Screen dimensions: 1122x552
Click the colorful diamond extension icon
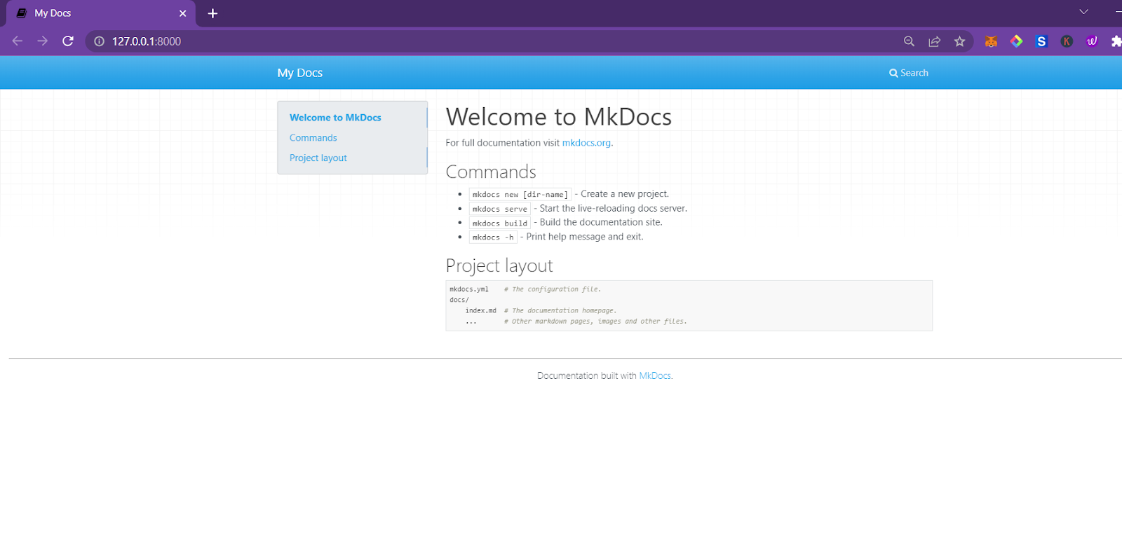click(x=1016, y=41)
